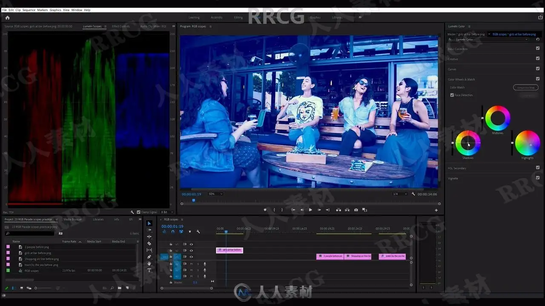Click the Export Frame camera icon
Viewport: 545px width, 306px height.
pos(356,210)
